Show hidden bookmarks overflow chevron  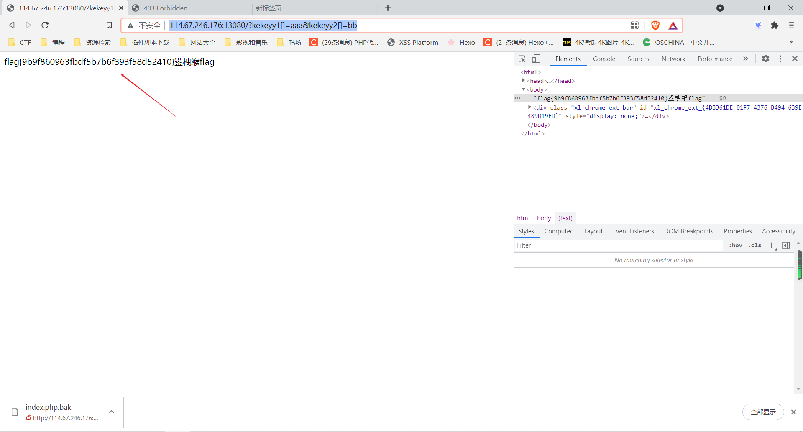790,42
